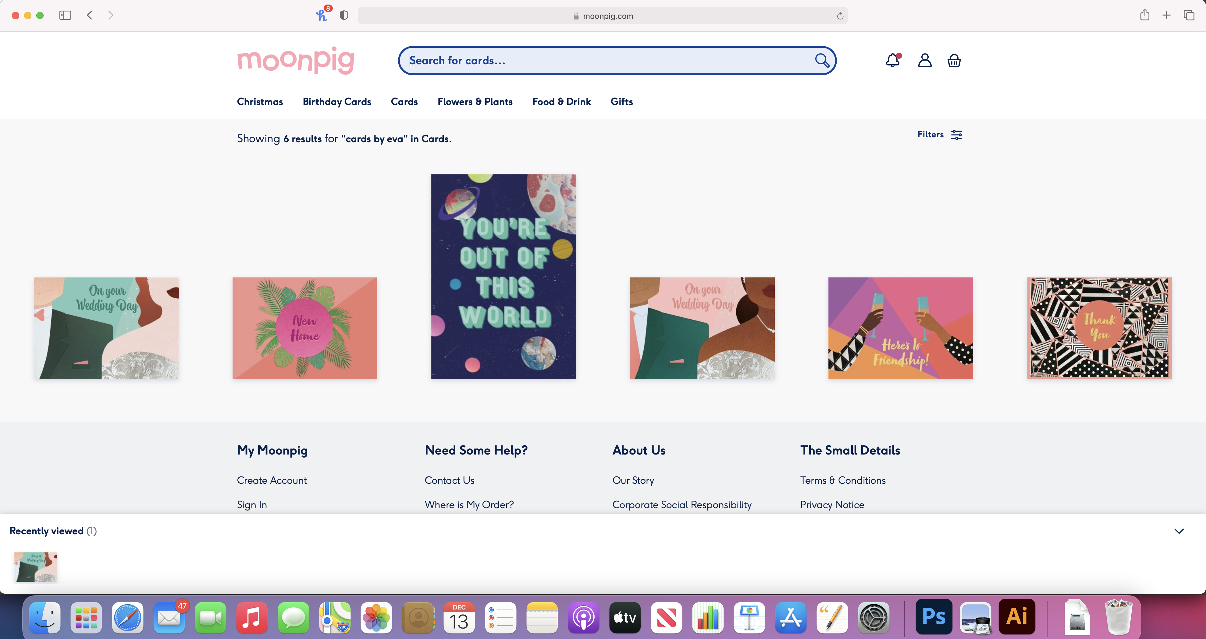Screen dimensions: 1206x639
Task: Click the Search for cards field
Action: click(604, 60)
